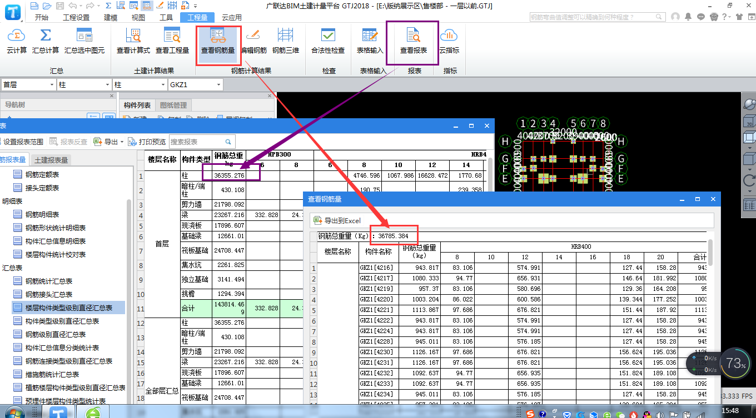
Task: Open the first 柱 category dropdown
Action: point(107,84)
